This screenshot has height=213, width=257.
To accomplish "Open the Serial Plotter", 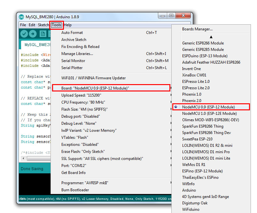I will coord(112,68).
